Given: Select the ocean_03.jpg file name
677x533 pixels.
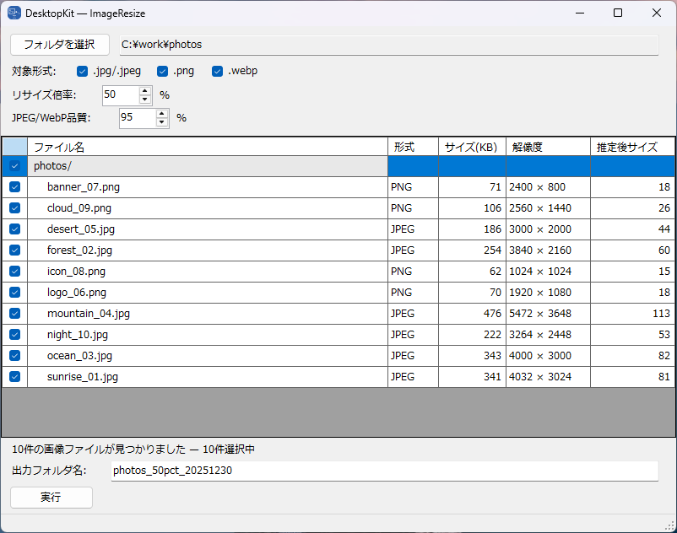Looking at the screenshot, I should (x=79, y=356).
